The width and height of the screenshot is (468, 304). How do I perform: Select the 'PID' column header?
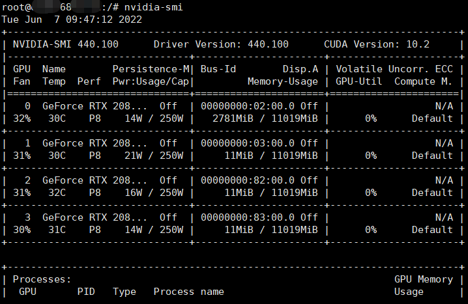point(86,292)
